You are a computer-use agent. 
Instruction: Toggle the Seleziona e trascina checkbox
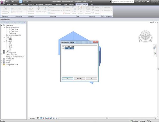pyautogui.click(x=131, y=121)
